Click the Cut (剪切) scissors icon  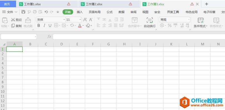click(x=13, y=20)
